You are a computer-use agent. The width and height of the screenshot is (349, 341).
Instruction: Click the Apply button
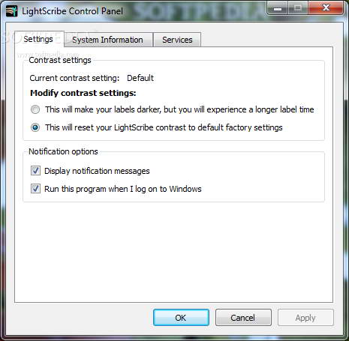(305, 318)
